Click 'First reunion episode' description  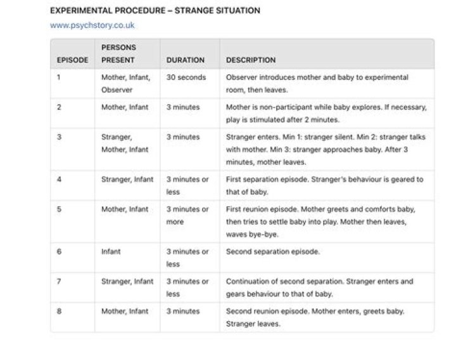320,221
